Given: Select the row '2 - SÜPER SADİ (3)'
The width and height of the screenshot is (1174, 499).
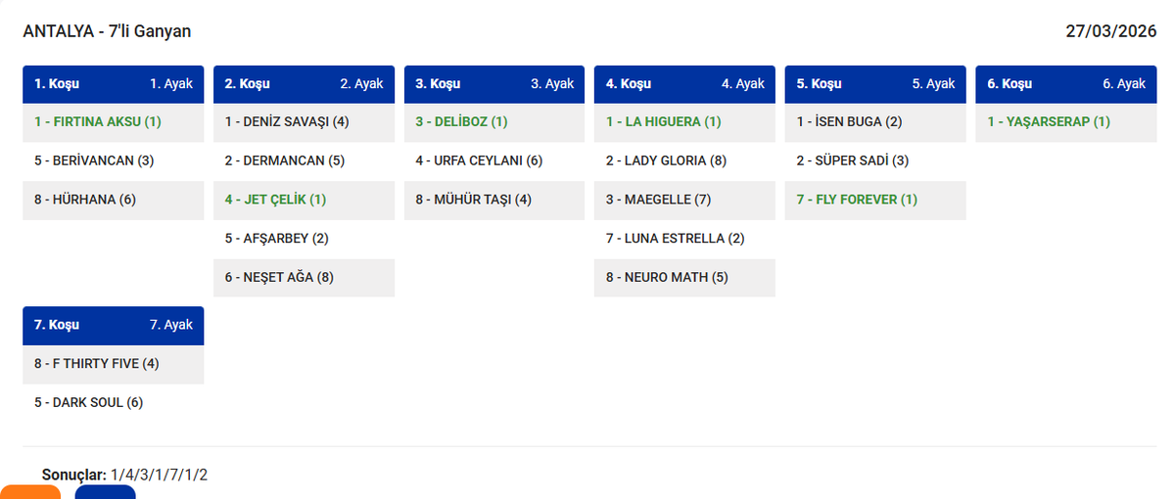Looking at the screenshot, I should click(x=875, y=160).
